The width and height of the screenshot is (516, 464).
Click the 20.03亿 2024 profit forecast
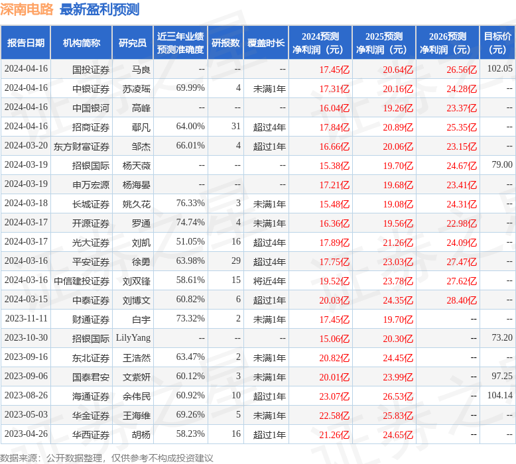(x=334, y=300)
